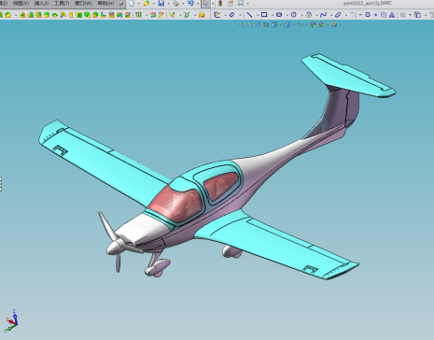This screenshot has width=434, height=340.
Task: Open the 工具(T) menu
Action: coord(62,4)
